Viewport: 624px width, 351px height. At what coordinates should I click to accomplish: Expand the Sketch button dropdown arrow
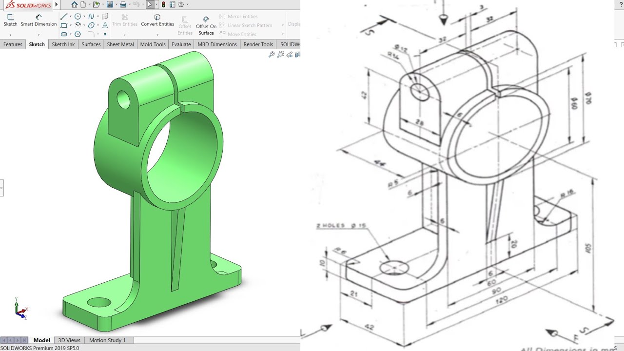(10, 35)
